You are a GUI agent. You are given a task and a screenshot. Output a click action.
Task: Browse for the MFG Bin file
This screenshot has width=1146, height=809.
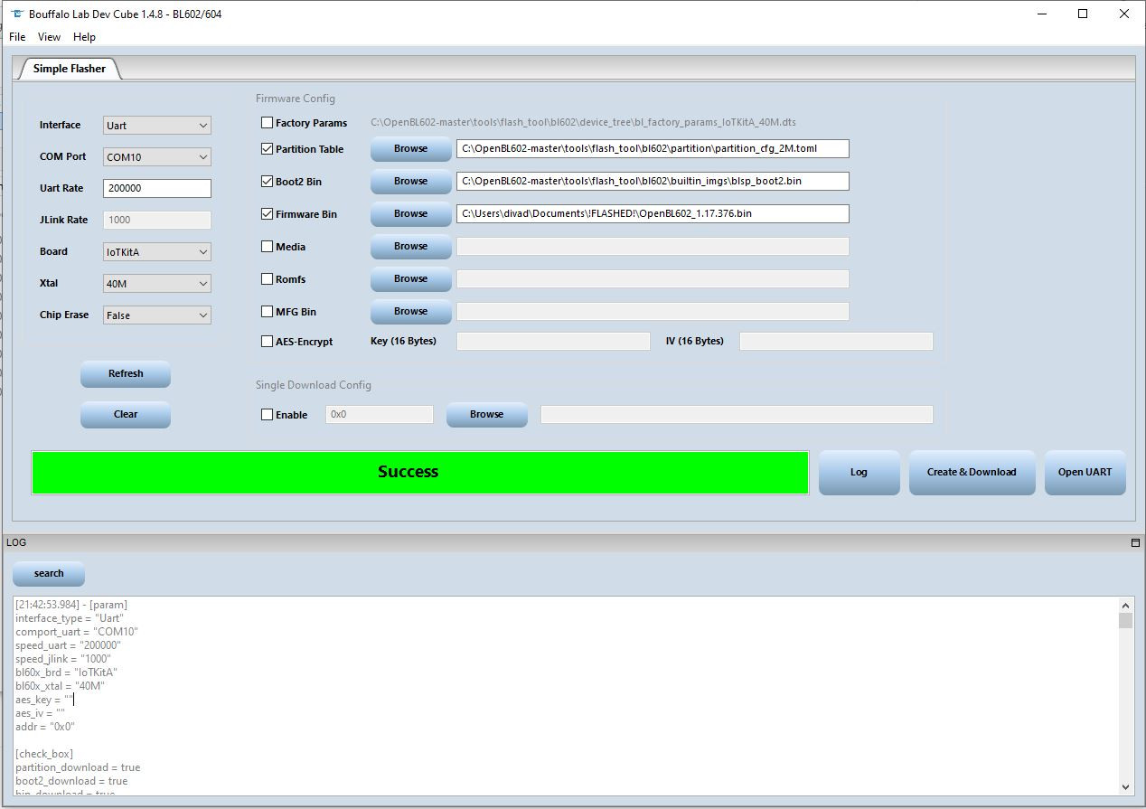pyautogui.click(x=410, y=311)
